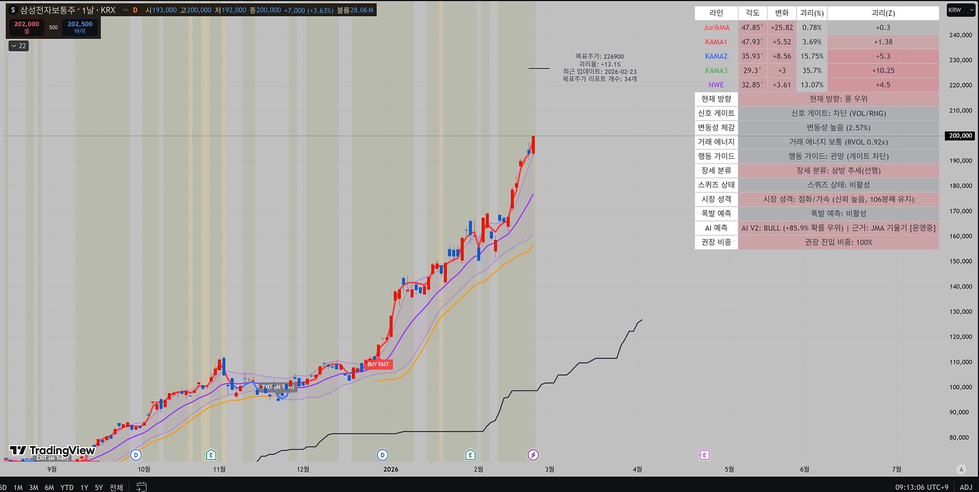Click the 200,000 current price label on axis
979x492 pixels.
(x=961, y=136)
